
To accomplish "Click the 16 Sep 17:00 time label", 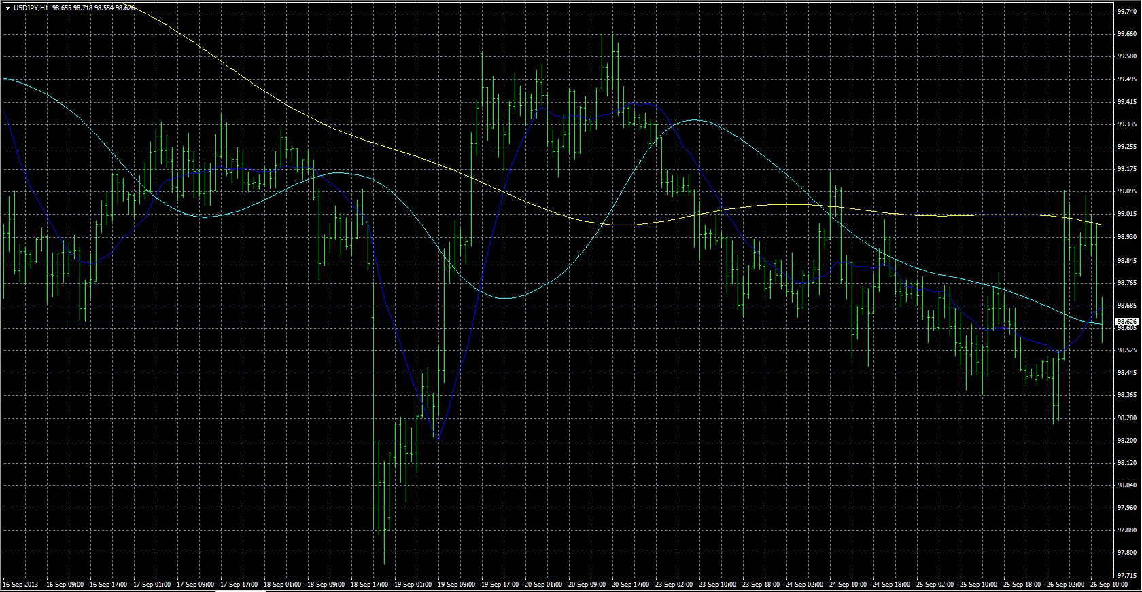I will (108, 584).
